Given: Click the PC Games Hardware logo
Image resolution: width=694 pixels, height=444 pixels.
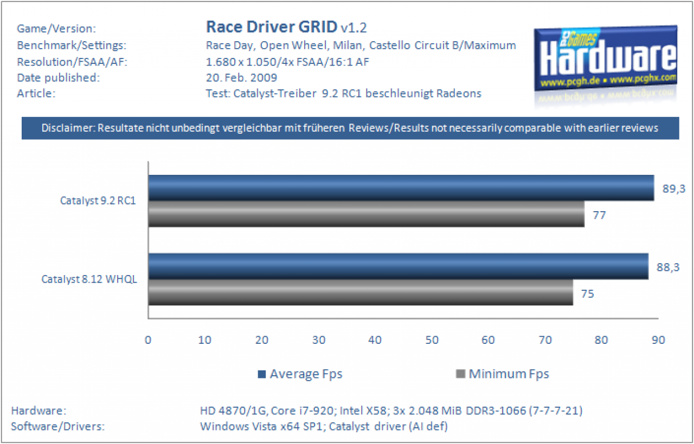Looking at the screenshot, I should pos(605,58).
